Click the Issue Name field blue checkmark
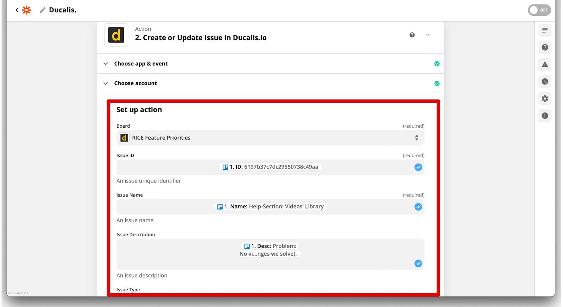This screenshot has height=307, width=563. (x=418, y=207)
